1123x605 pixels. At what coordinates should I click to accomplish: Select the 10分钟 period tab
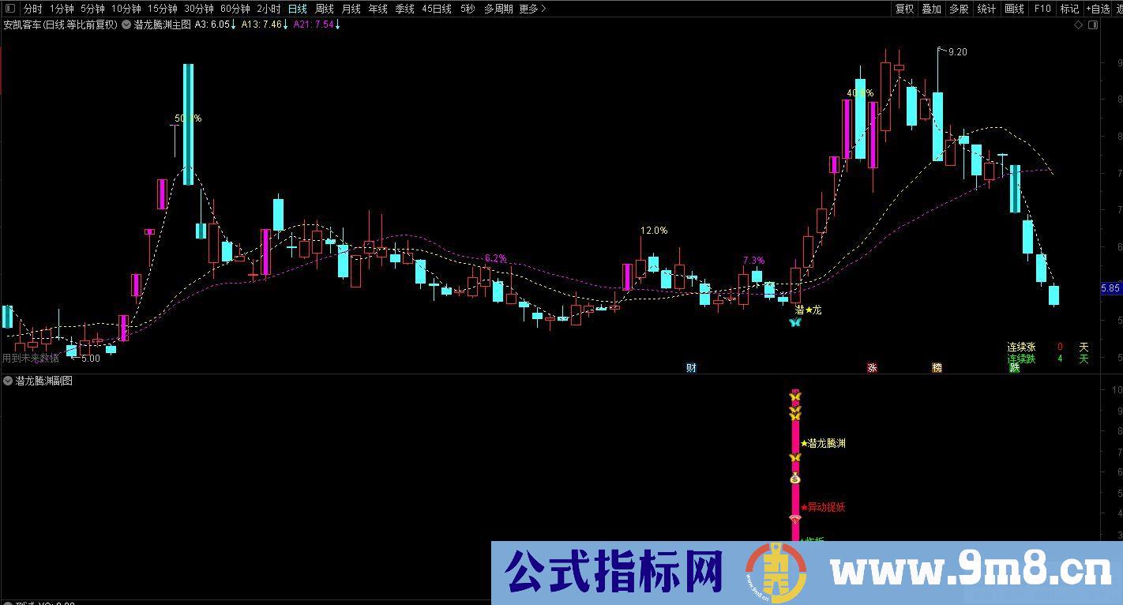tap(126, 9)
